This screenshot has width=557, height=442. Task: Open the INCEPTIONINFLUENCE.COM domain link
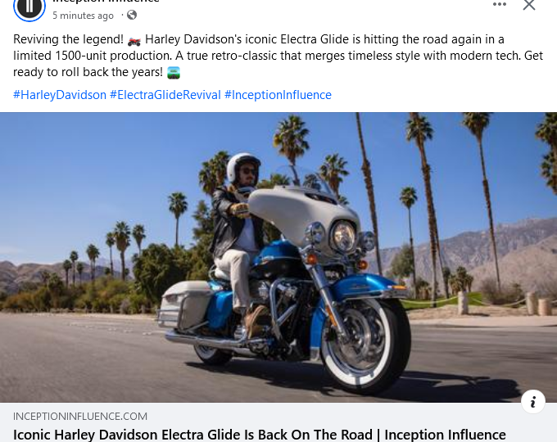coord(80,416)
